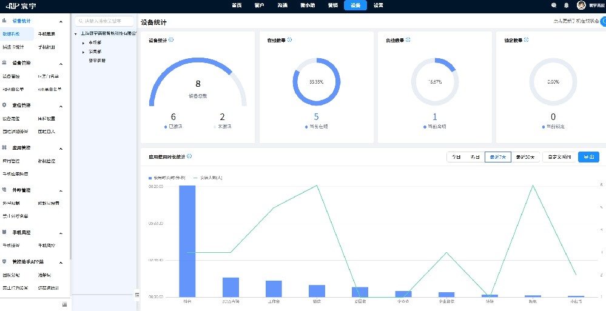Open 禁止外呼名单 in the sidebar
The height and width of the screenshot is (311, 606).
click(x=15, y=216)
